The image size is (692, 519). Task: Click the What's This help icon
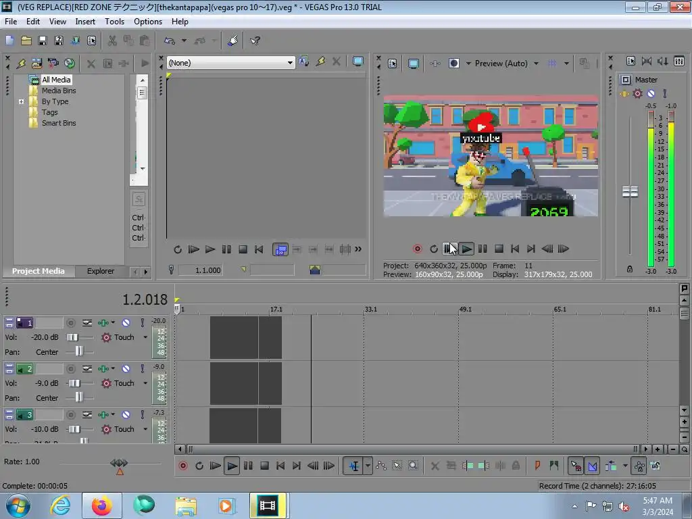[255, 41]
